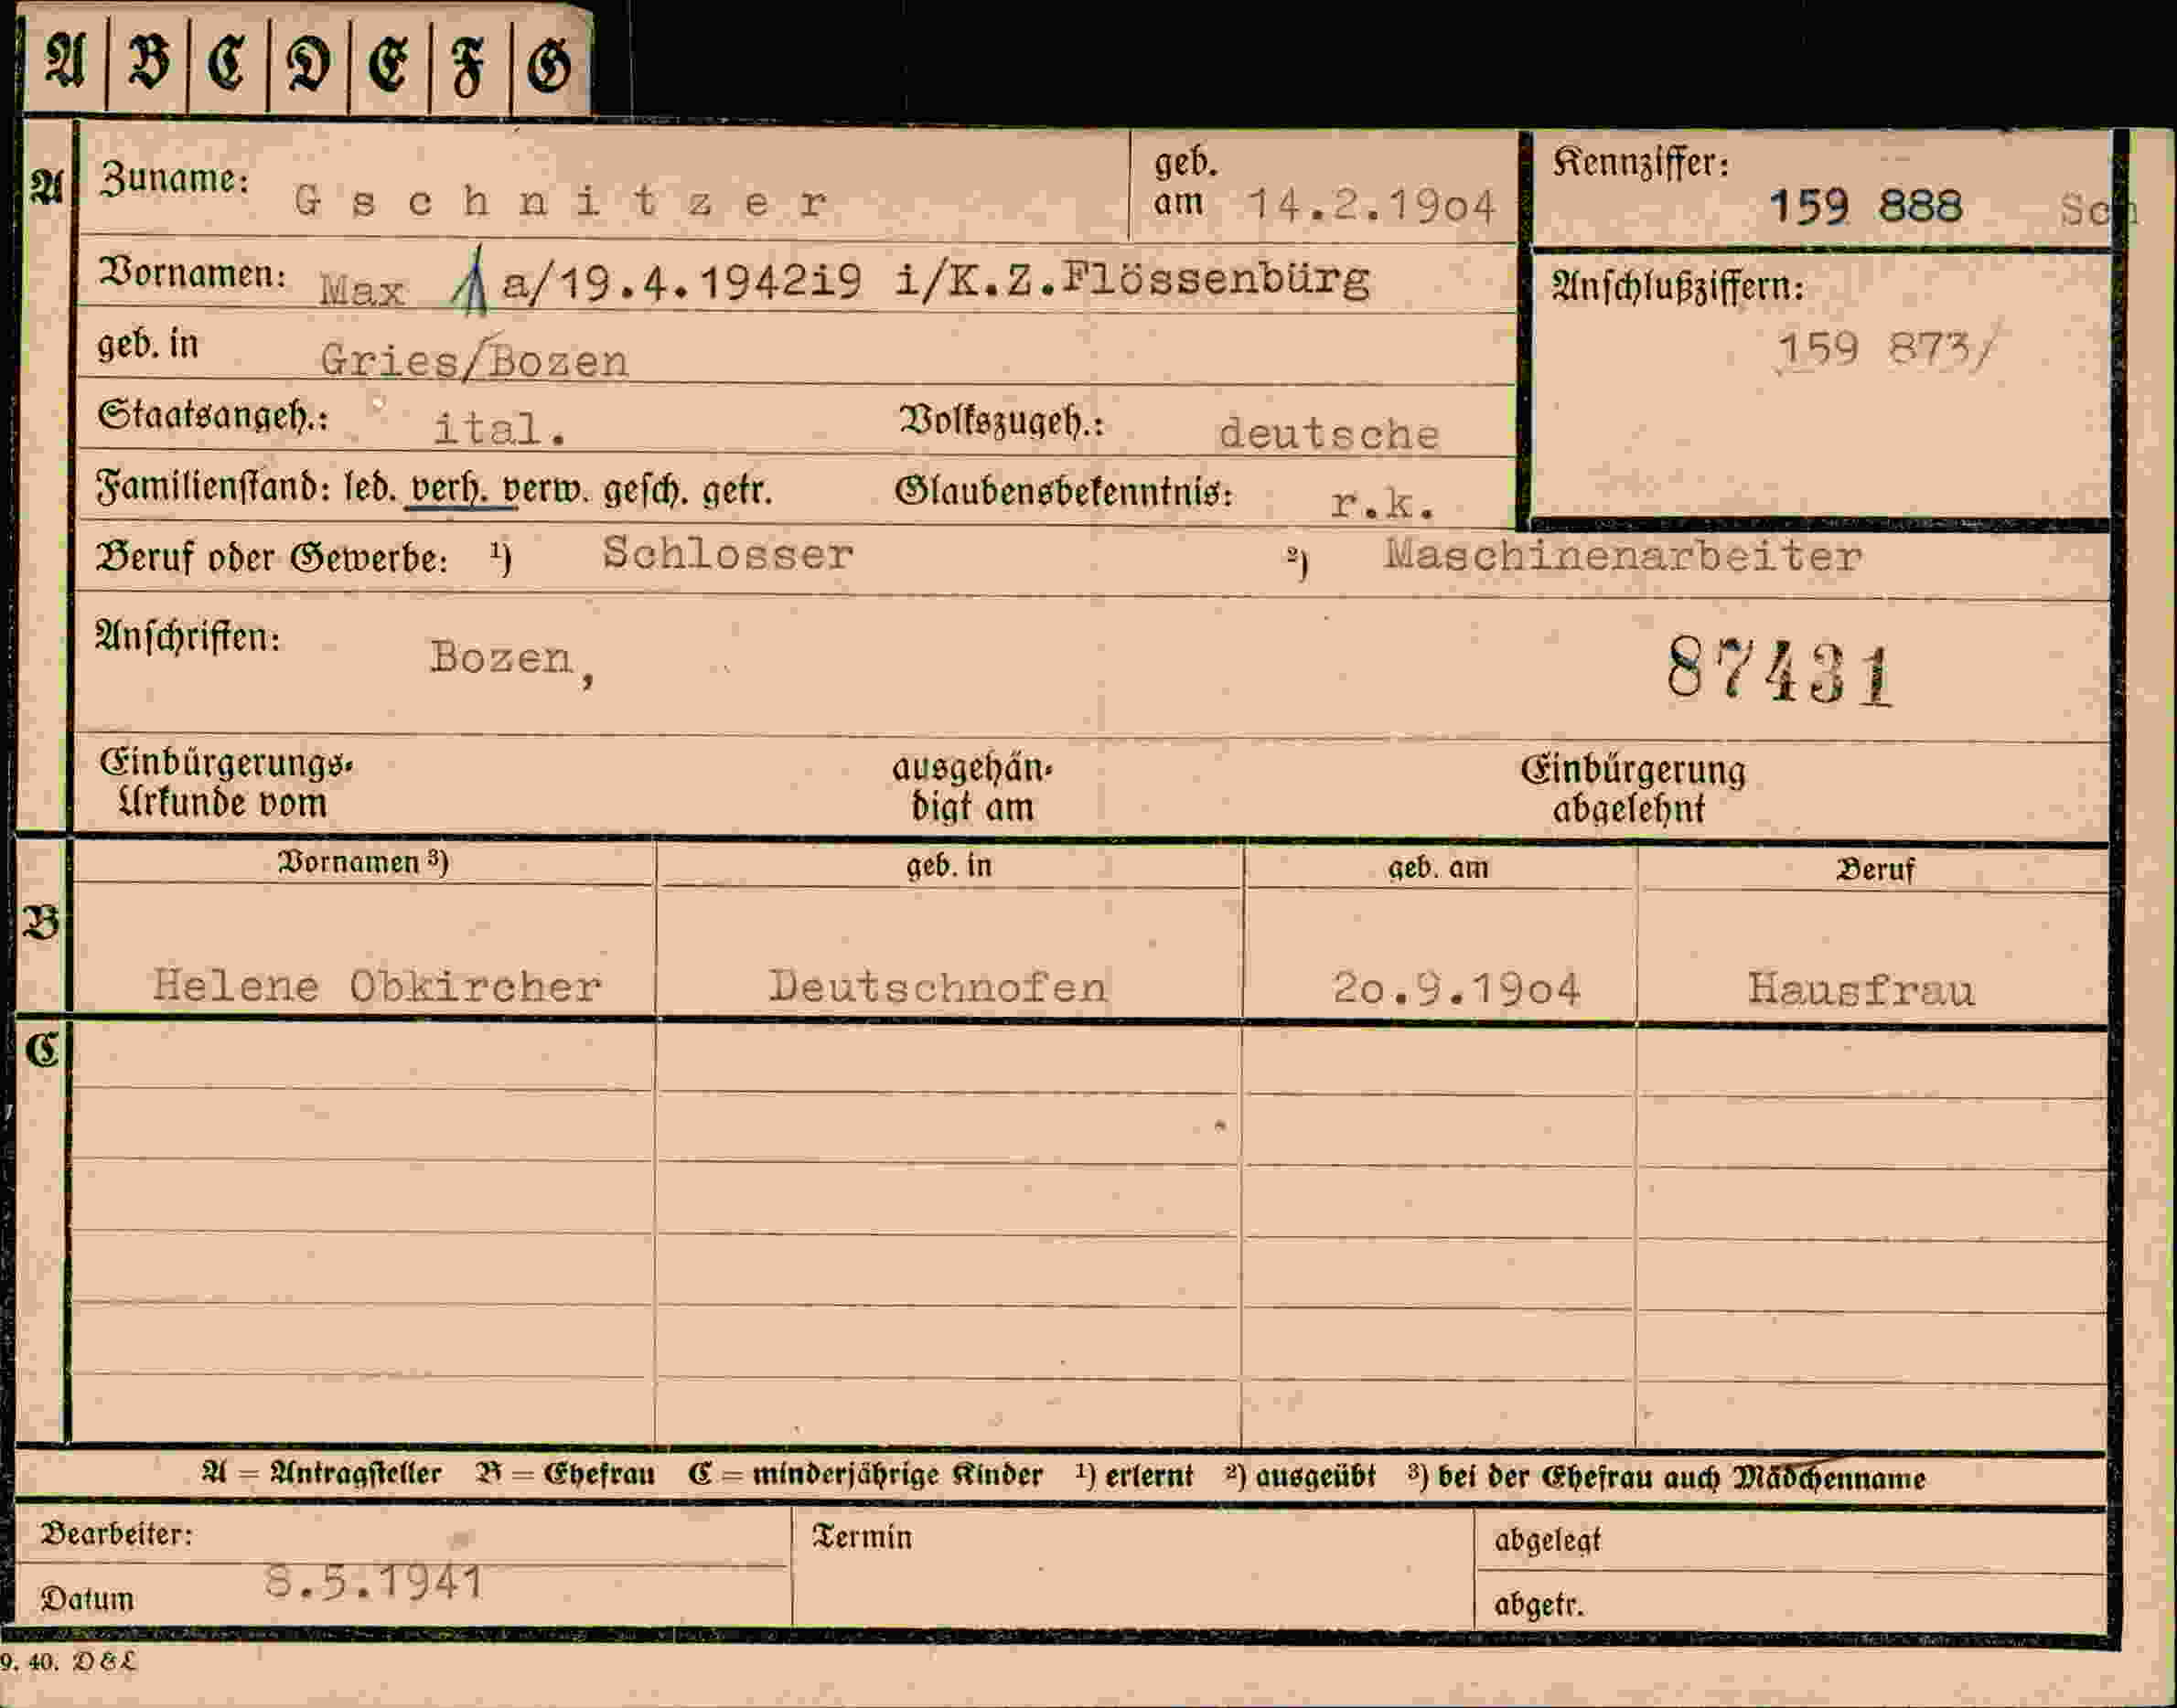Image resolution: width=2177 pixels, height=1708 pixels.
Task: Click the "Familienstand:" label
Action: point(213,488)
